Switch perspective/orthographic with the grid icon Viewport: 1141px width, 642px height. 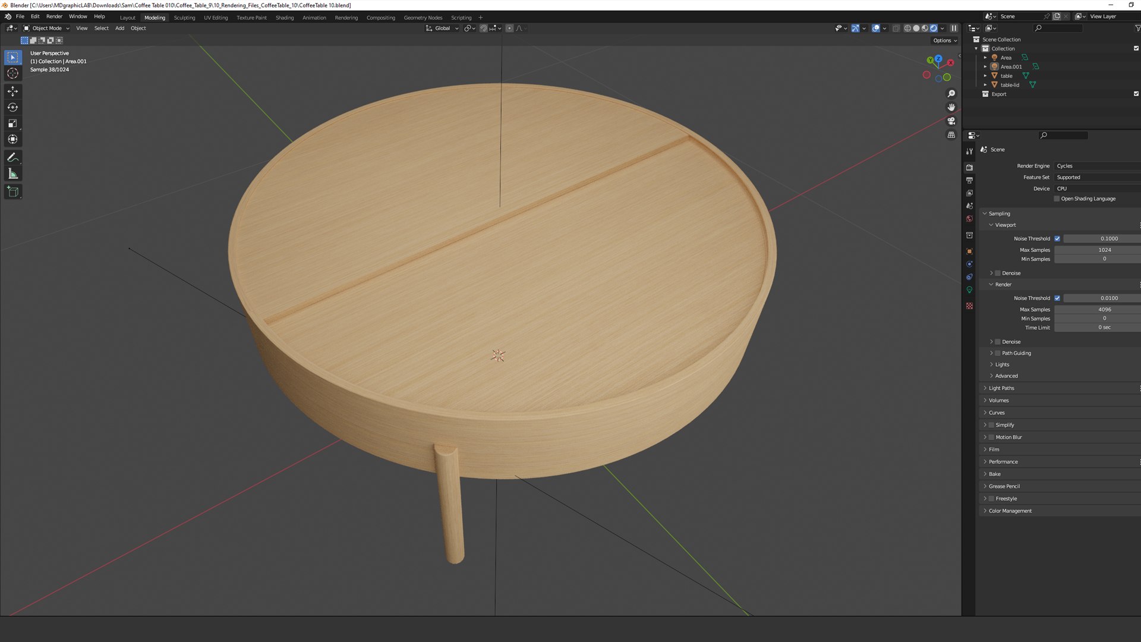pos(951,135)
